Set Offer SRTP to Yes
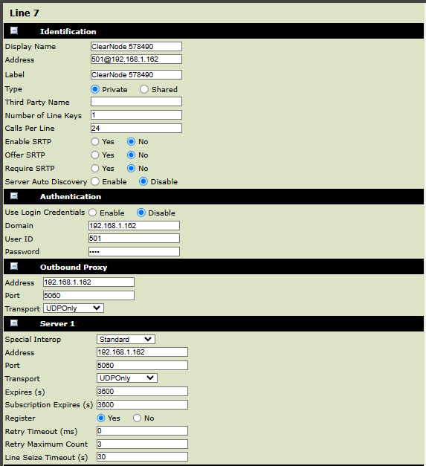Image resolution: width=426 pixels, height=466 pixels. click(x=95, y=155)
